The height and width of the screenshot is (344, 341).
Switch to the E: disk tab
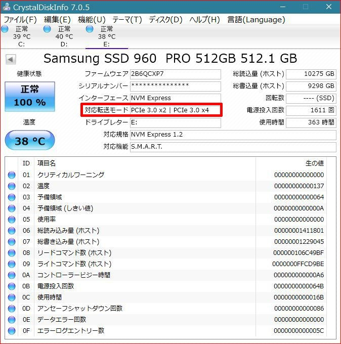106,36
